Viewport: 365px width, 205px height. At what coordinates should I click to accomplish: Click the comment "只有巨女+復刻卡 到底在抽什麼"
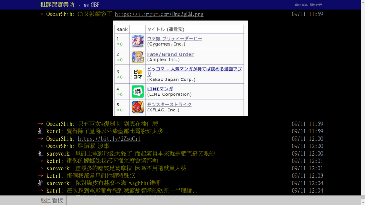click(118, 124)
